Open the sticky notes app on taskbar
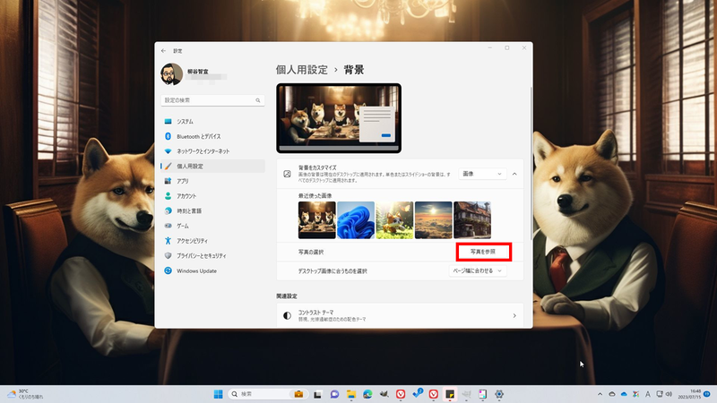This screenshot has height=403, width=717. [x=450, y=394]
